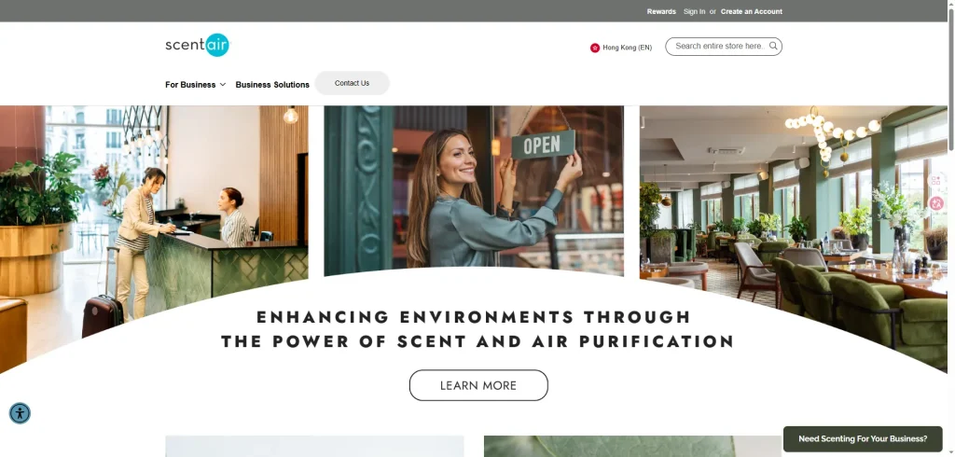Open the For Business menu
Screen dimensions: 955x457
coord(190,85)
